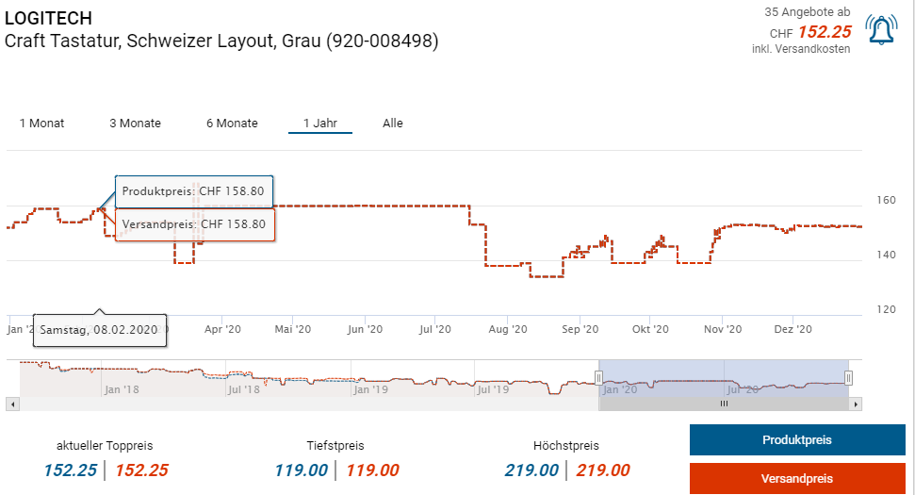
Task: Toggle the Produktpreis series button
Action: click(796, 440)
